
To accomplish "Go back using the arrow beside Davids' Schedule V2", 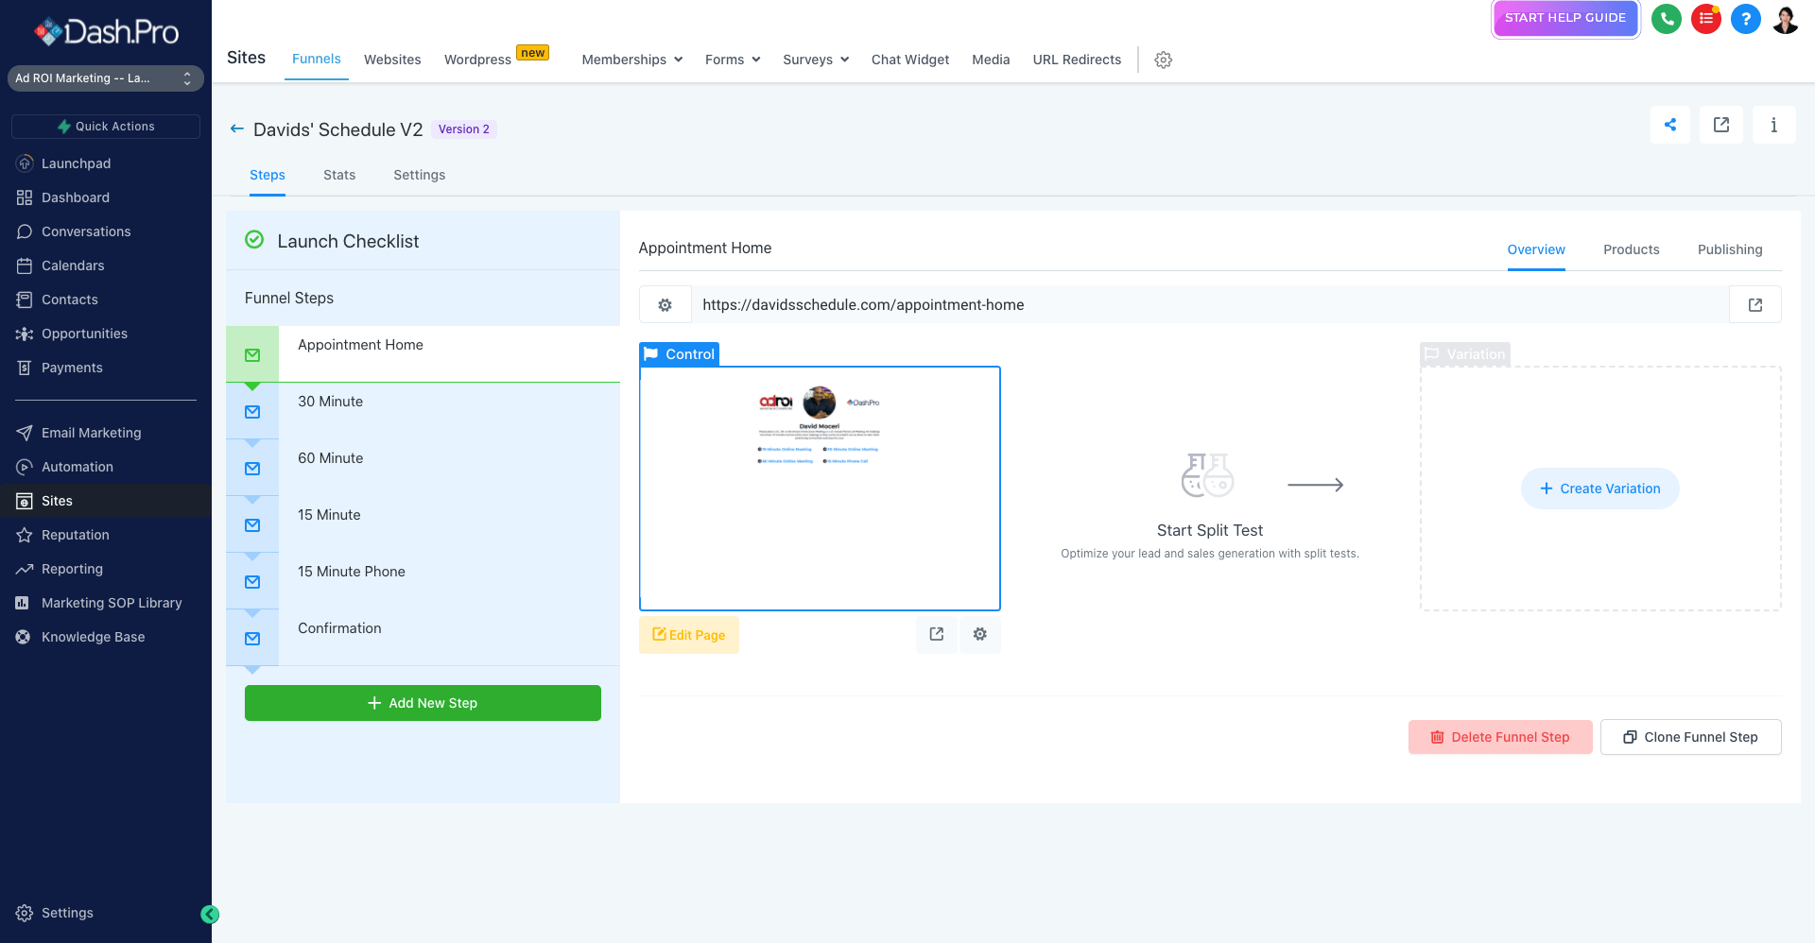I will coord(236,129).
